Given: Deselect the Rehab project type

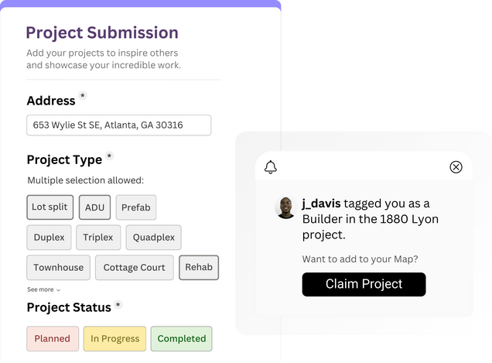Looking at the screenshot, I should tap(199, 268).
